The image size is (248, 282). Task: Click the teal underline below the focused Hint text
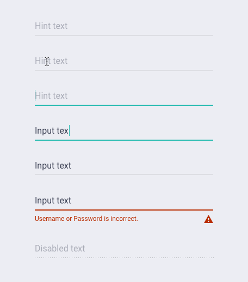click(x=124, y=105)
